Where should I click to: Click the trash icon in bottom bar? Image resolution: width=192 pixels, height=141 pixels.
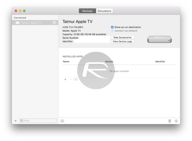[170, 121]
